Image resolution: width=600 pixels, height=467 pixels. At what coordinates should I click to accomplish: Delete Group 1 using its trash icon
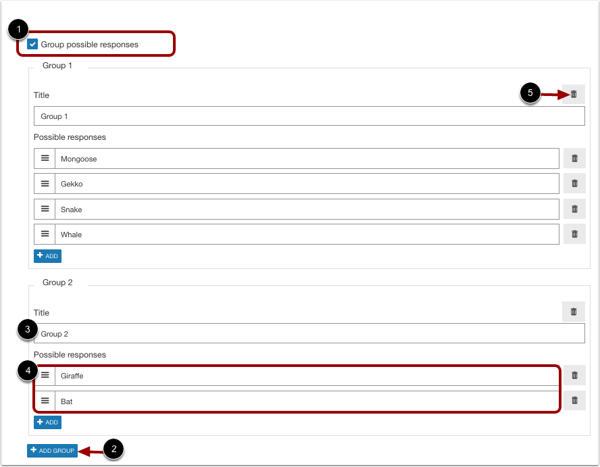[573, 94]
